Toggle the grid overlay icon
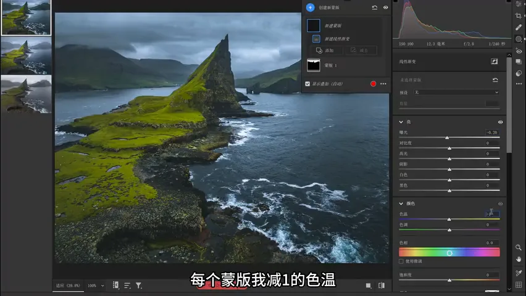This screenshot has width=526, height=296. coord(519,285)
